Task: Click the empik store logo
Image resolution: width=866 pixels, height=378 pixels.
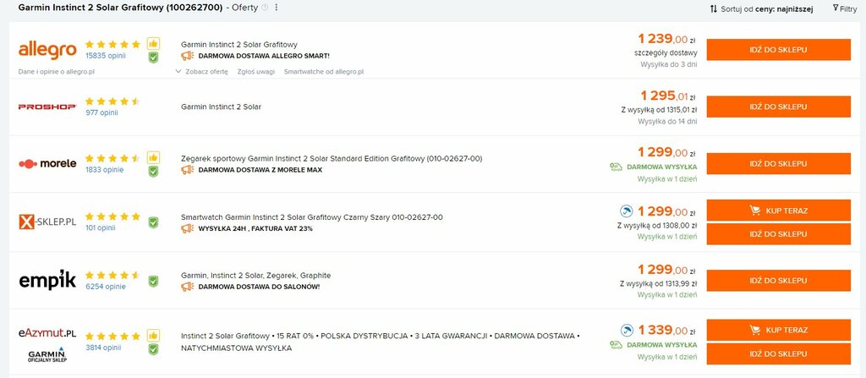Action: 47,280
